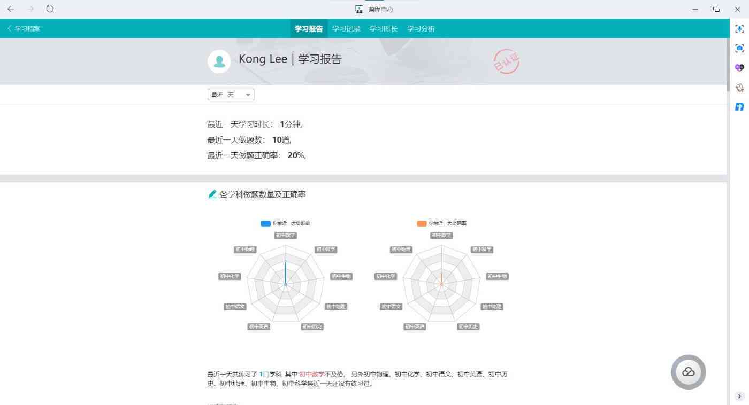Open the 最近一天 time range dropdown
The image size is (749, 405).
click(231, 95)
